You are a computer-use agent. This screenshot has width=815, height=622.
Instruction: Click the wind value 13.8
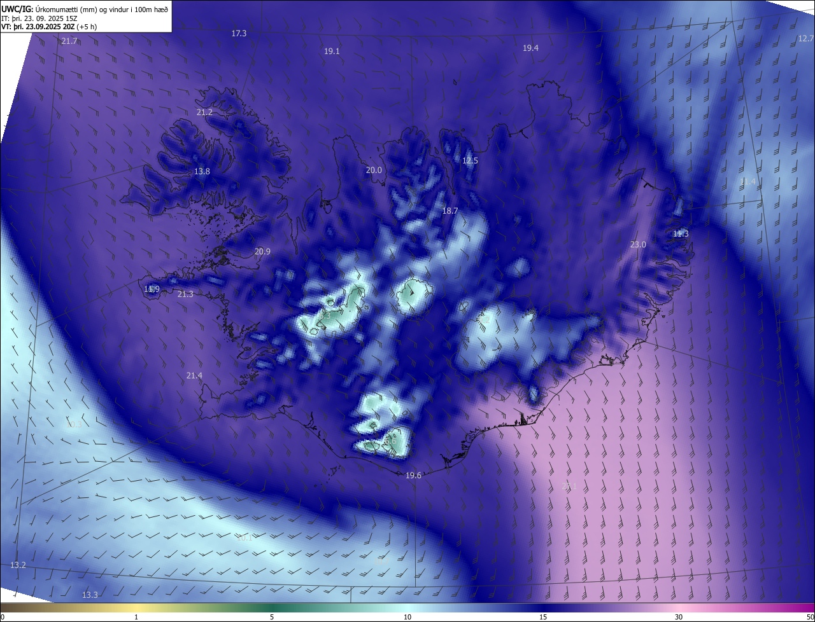click(x=202, y=171)
